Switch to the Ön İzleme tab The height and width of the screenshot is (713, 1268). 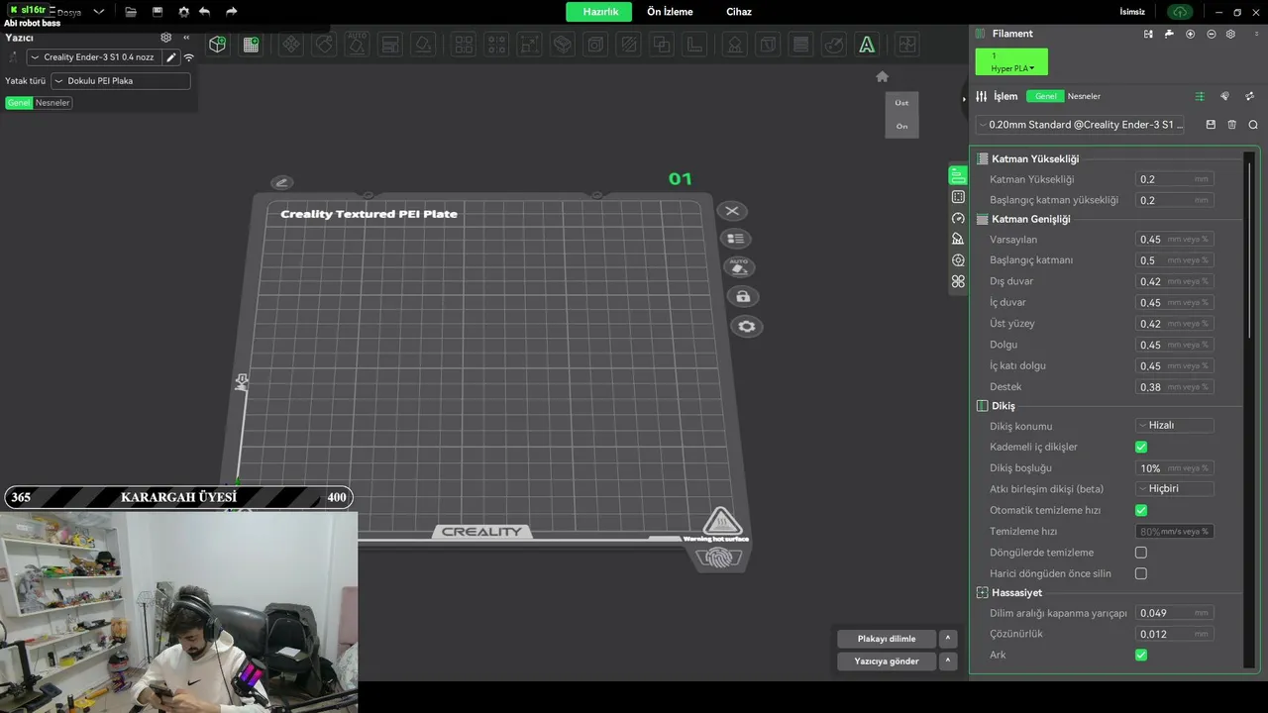click(670, 12)
